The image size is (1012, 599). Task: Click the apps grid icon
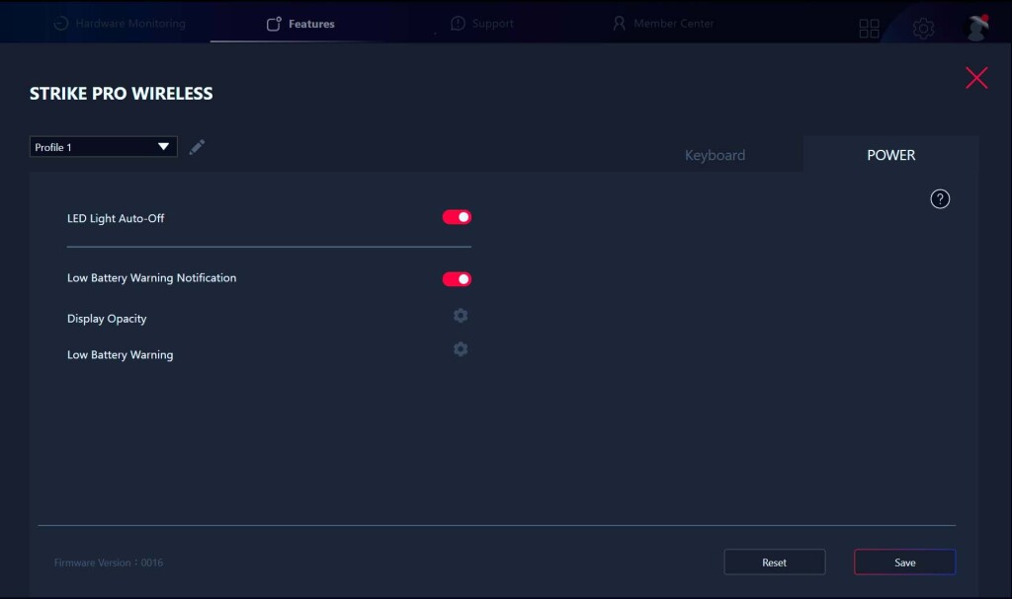[869, 29]
